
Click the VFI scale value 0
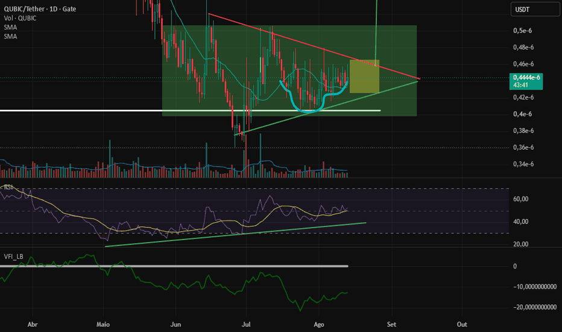point(515,266)
